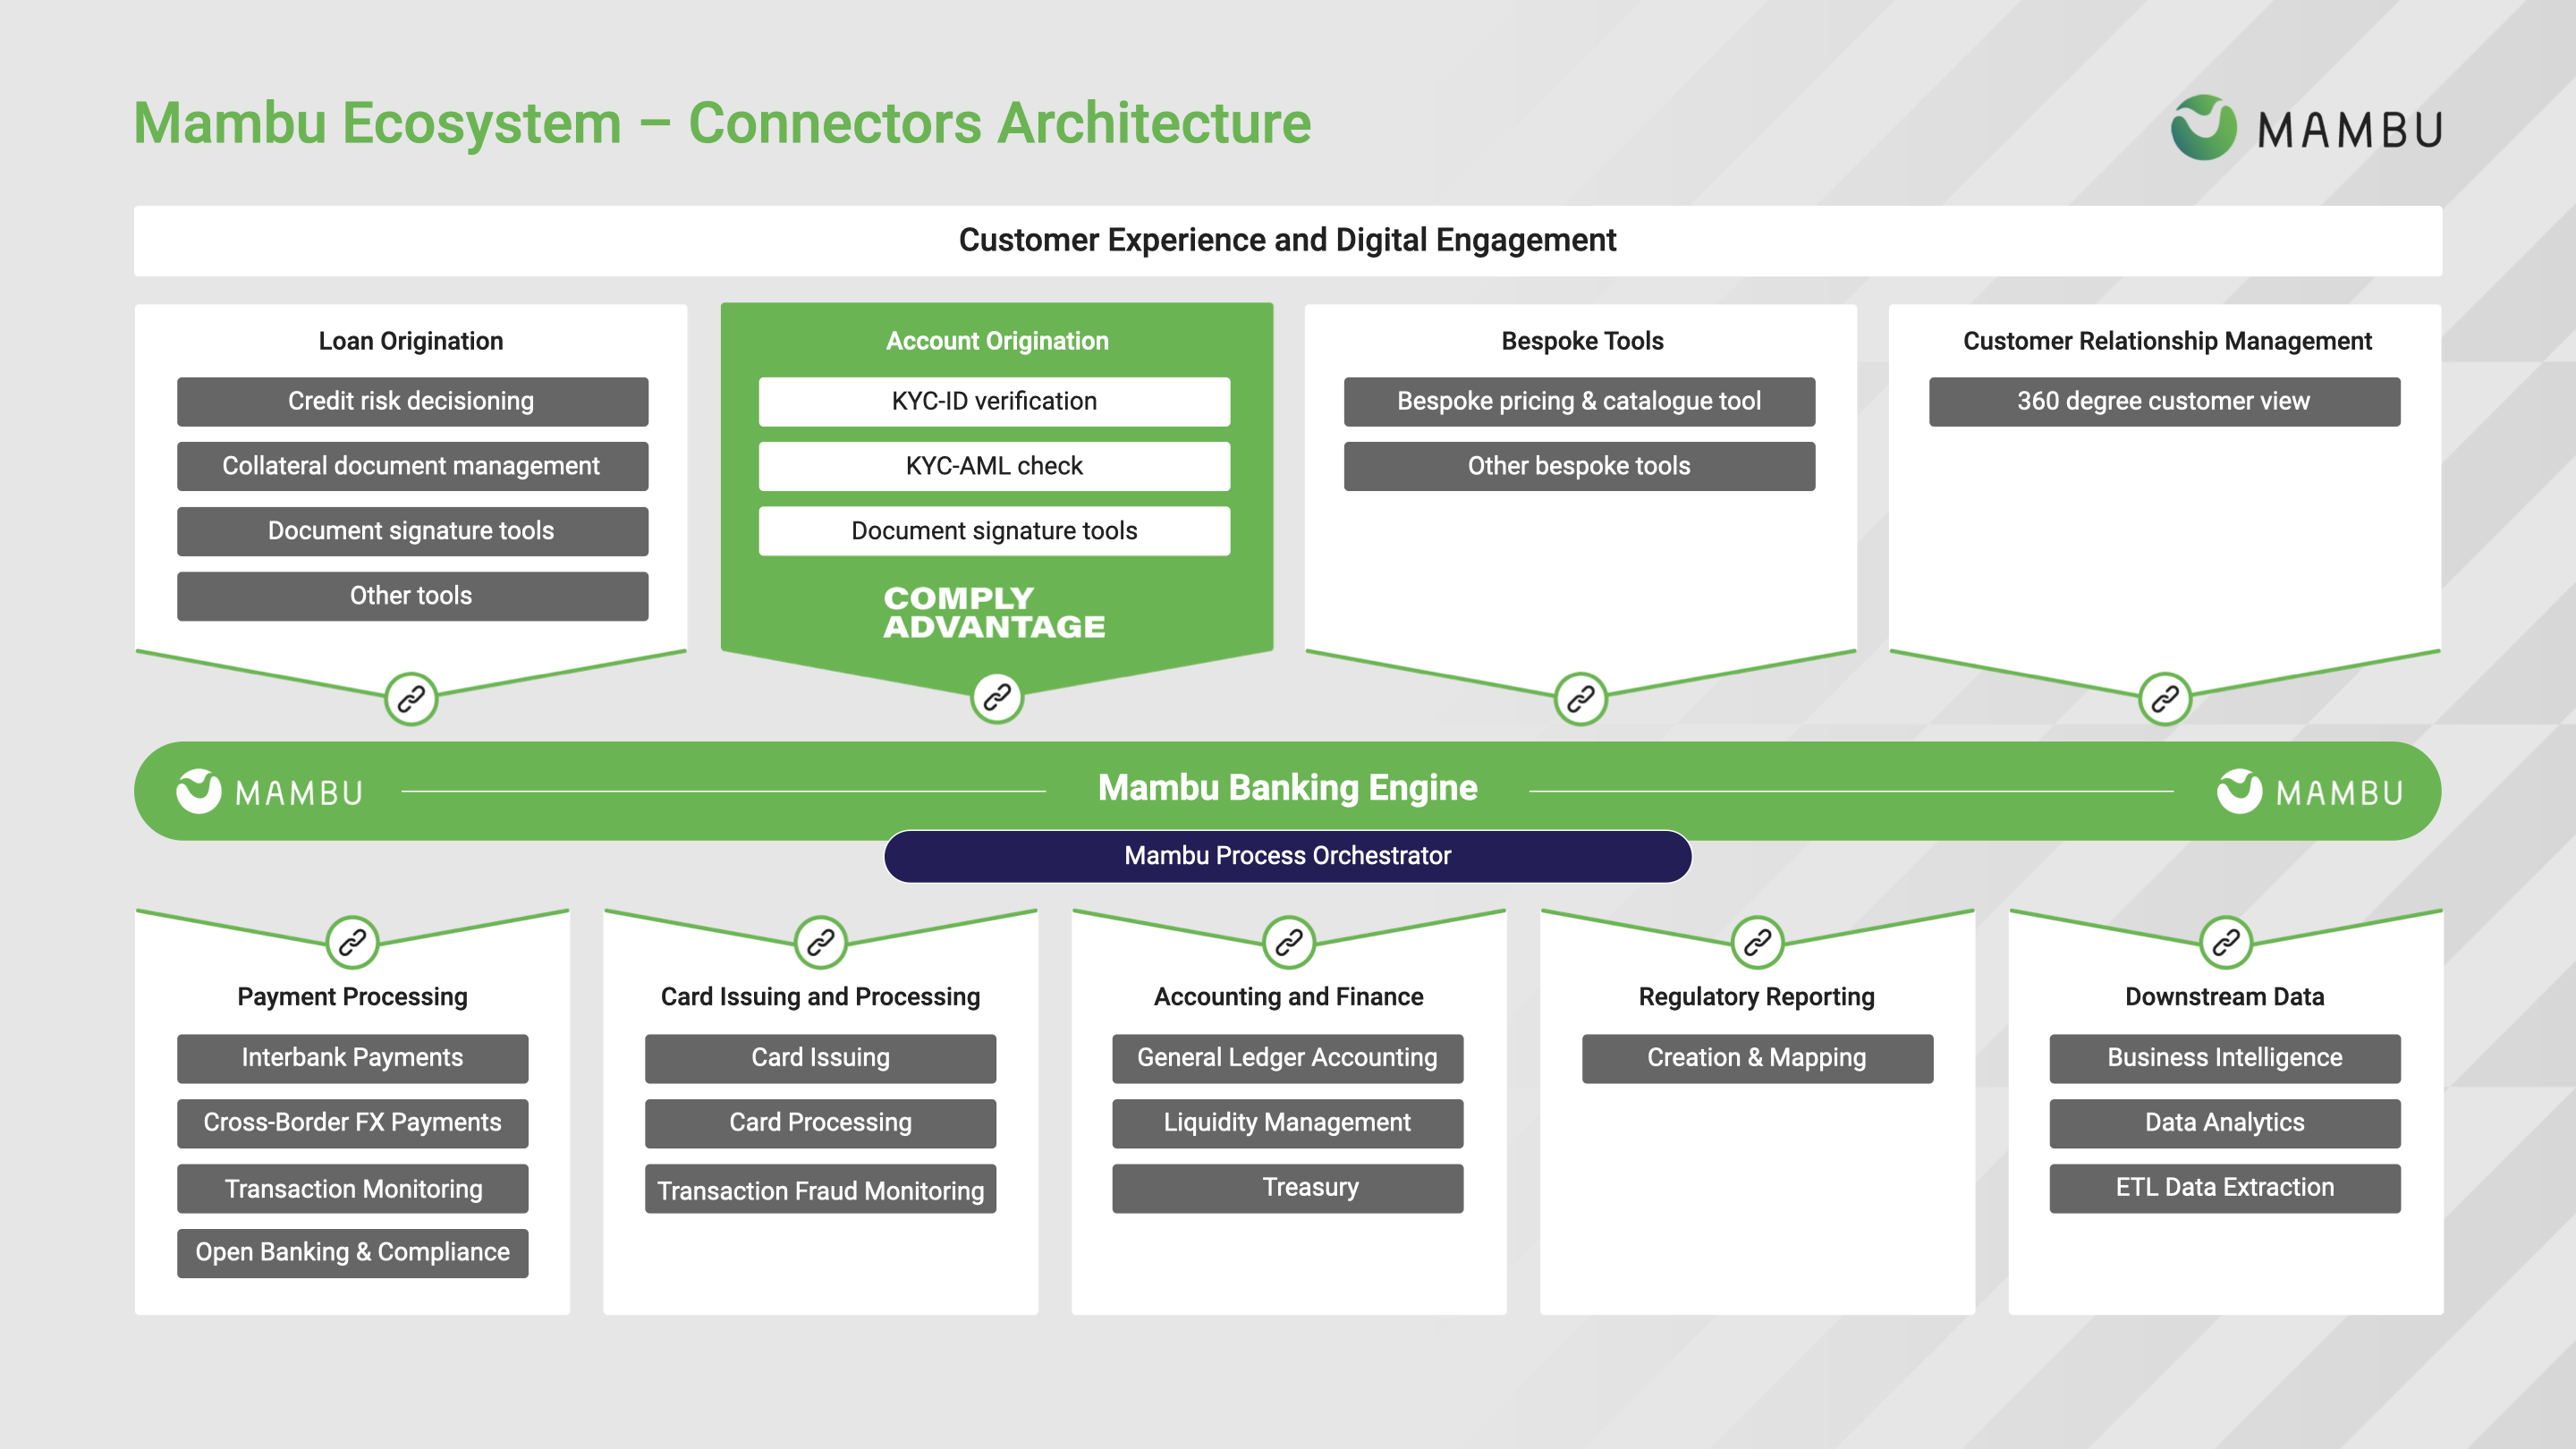
Task: Select the KYC-ID verification item
Action: pos(995,400)
